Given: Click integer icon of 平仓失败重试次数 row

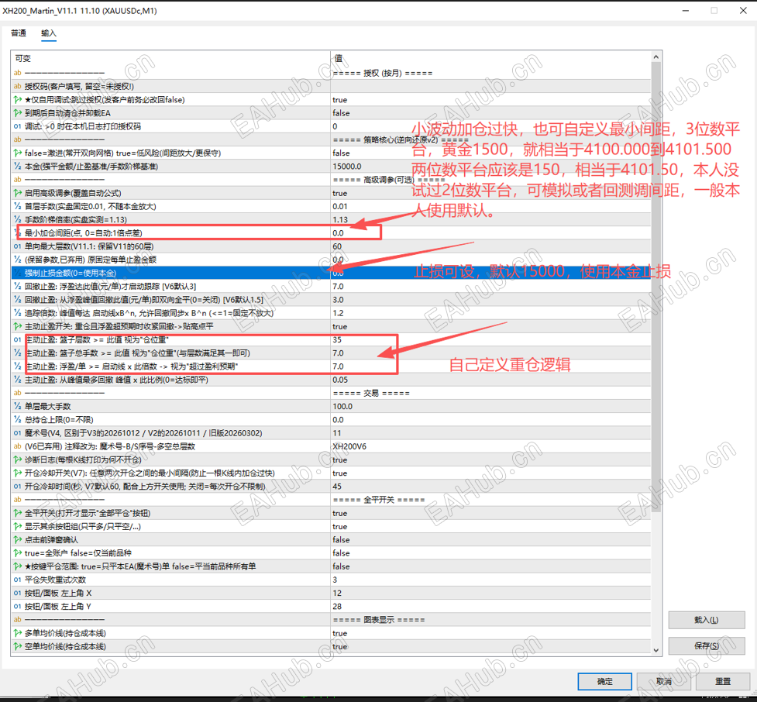Looking at the screenshot, I should (17, 580).
